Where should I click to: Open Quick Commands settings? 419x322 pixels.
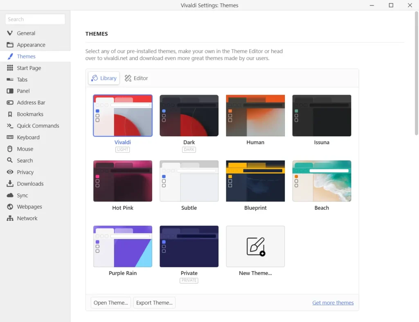coord(35,126)
